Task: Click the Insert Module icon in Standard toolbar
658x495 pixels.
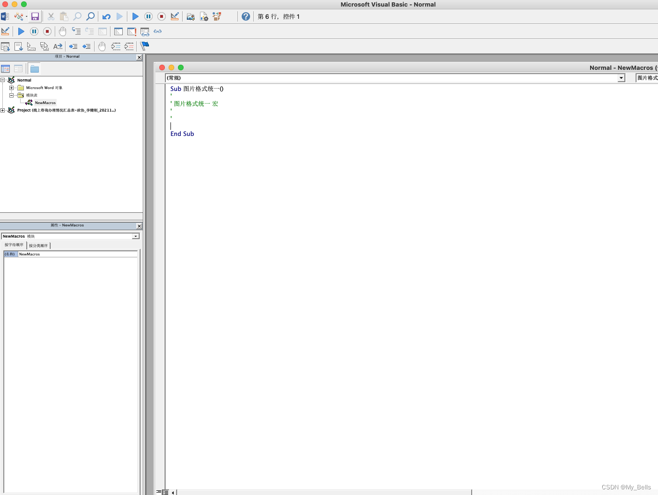Action: [18, 16]
